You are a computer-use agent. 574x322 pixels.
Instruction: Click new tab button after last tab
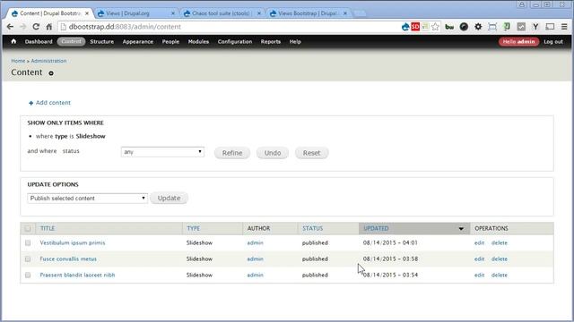[x=360, y=13]
